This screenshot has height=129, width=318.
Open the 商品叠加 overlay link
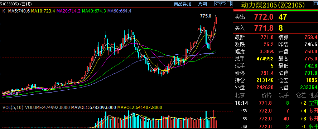pyautogui.click(x=183, y=4)
